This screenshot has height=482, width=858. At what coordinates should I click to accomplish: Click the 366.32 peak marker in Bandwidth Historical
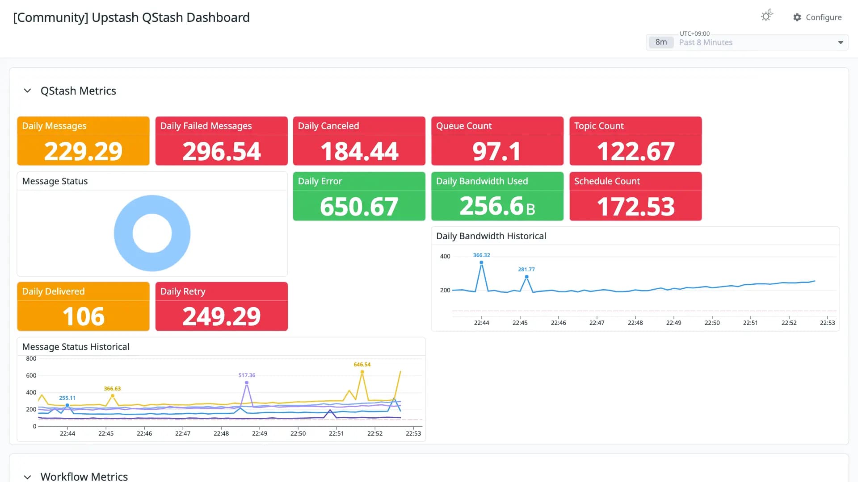pos(481,262)
